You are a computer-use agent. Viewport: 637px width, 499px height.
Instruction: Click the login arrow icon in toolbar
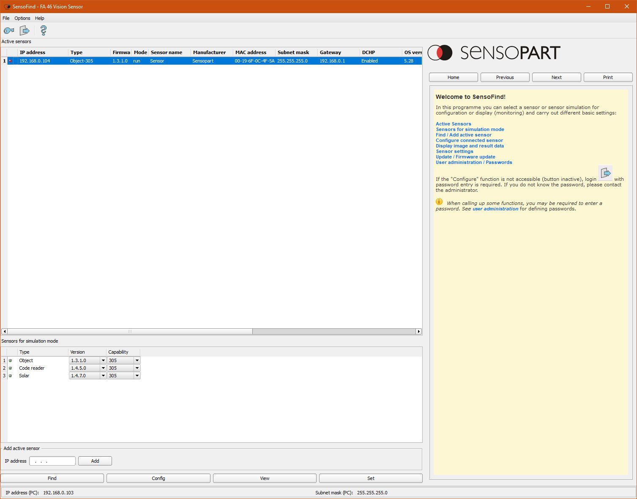(x=25, y=30)
